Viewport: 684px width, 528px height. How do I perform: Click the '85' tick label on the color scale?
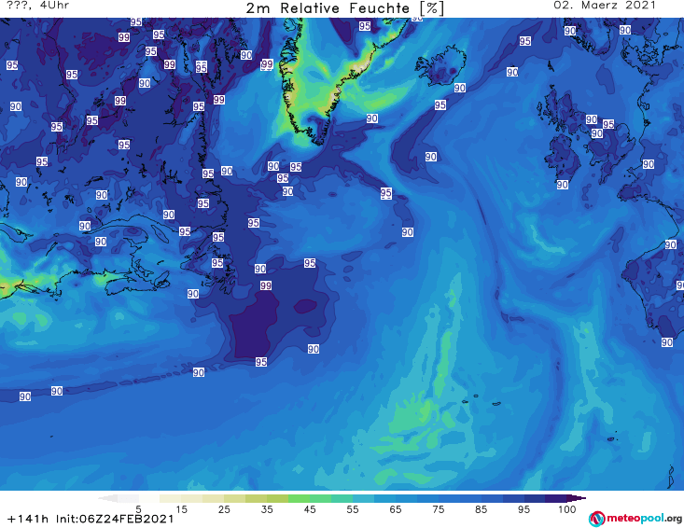click(481, 508)
